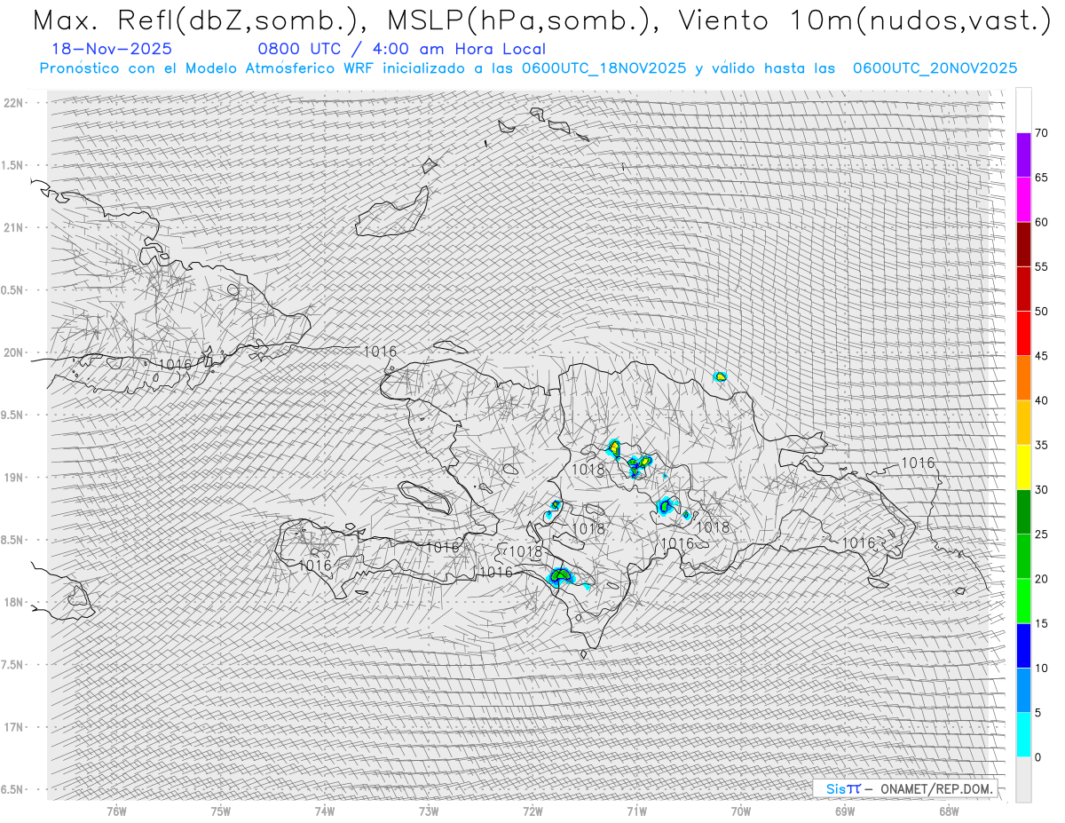Click the colorbar label '70'
Image resolution: width=1065 pixels, height=823 pixels.
pos(1041,133)
